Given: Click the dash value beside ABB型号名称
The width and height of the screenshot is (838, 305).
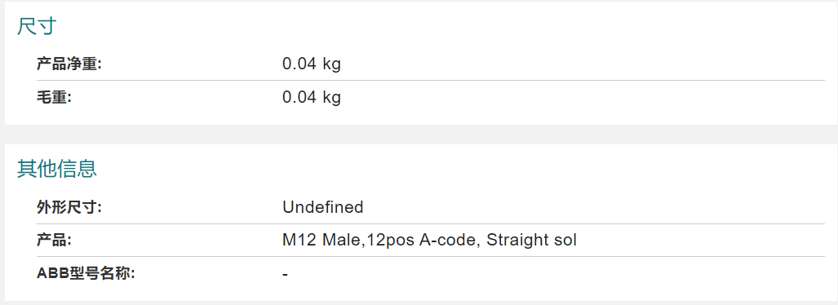Looking at the screenshot, I should tap(286, 275).
